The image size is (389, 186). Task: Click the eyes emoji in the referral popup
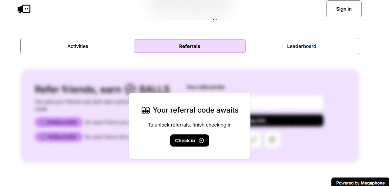click(146, 110)
